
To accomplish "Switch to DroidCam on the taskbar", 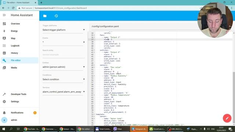I will pyautogui.click(x=157, y=129).
